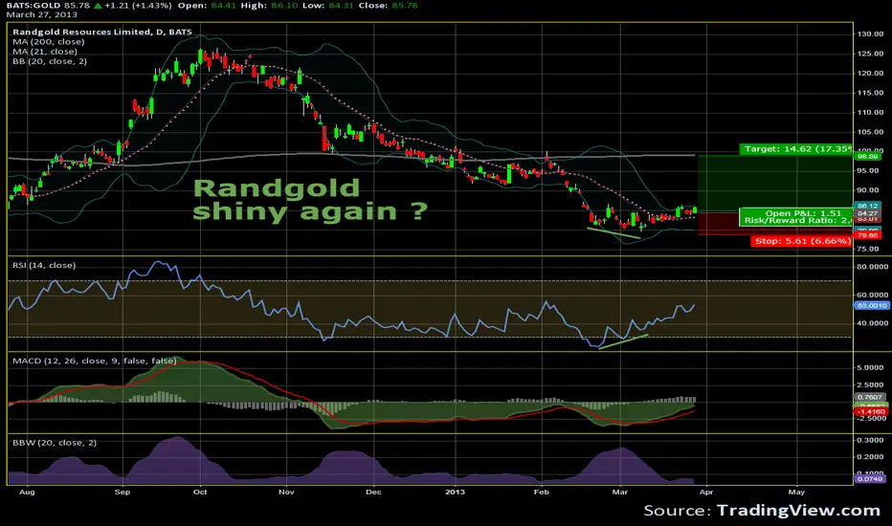Click the Nov label on time axis
The height and width of the screenshot is (526, 892).
[x=286, y=492]
